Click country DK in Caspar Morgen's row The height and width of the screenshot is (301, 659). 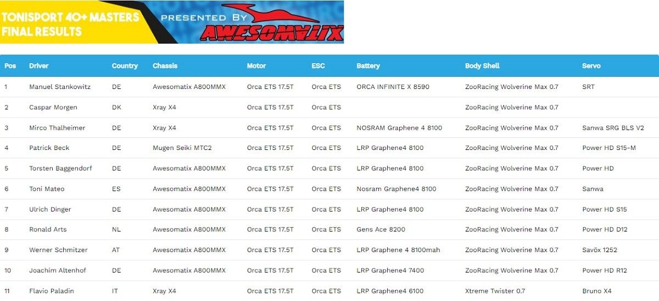[116, 107]
